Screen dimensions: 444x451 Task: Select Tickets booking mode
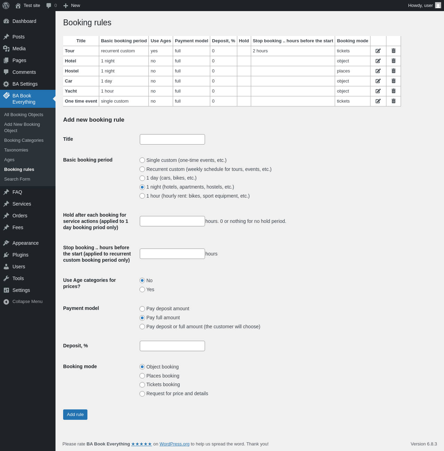pyautogui.click(x=142, y=385)
